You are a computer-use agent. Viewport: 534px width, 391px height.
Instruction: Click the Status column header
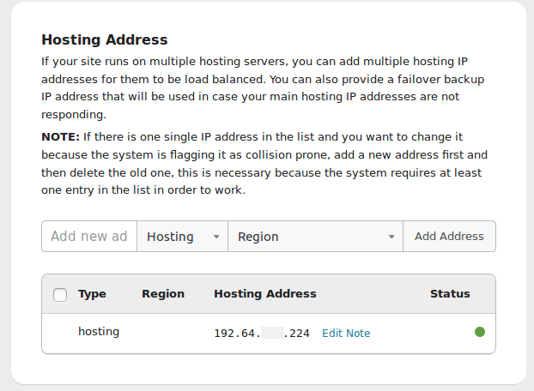tap(450, 294)
